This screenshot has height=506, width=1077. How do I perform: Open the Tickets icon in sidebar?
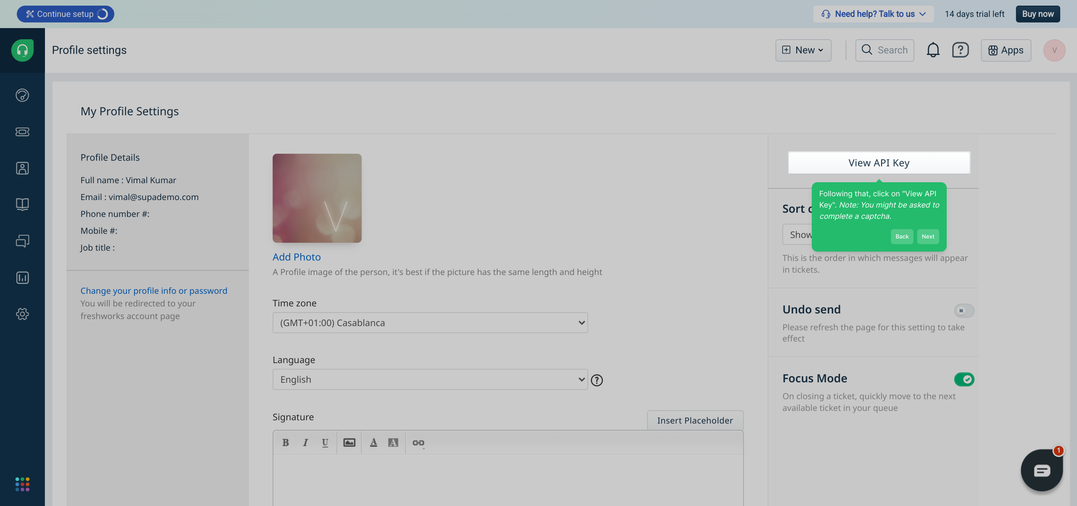coord(22,132)
